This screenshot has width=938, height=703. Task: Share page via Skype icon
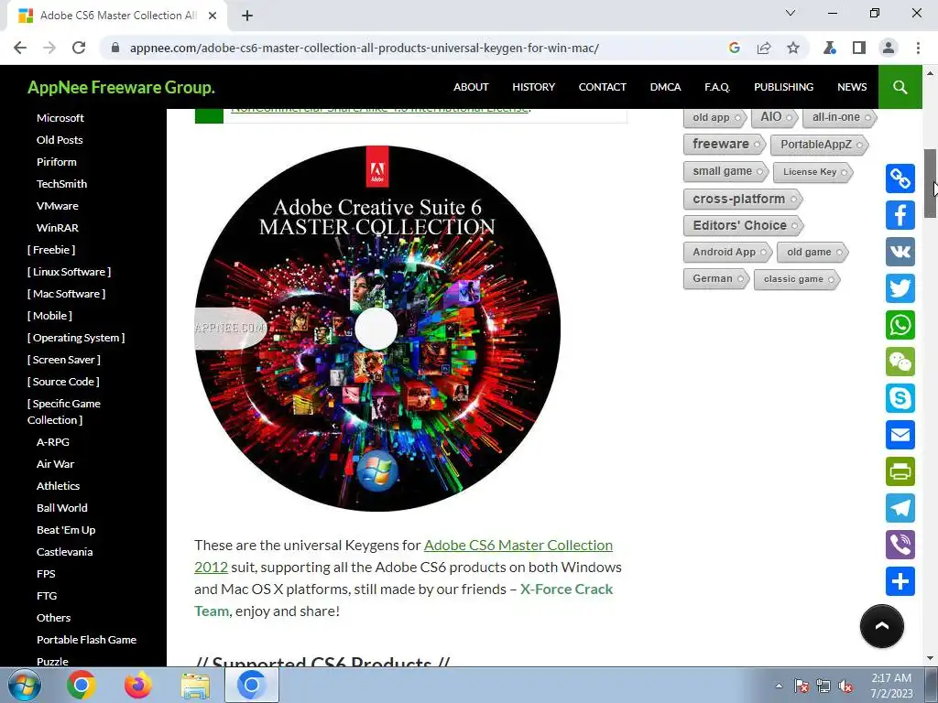pyautogui.click(x=900, y=398)
